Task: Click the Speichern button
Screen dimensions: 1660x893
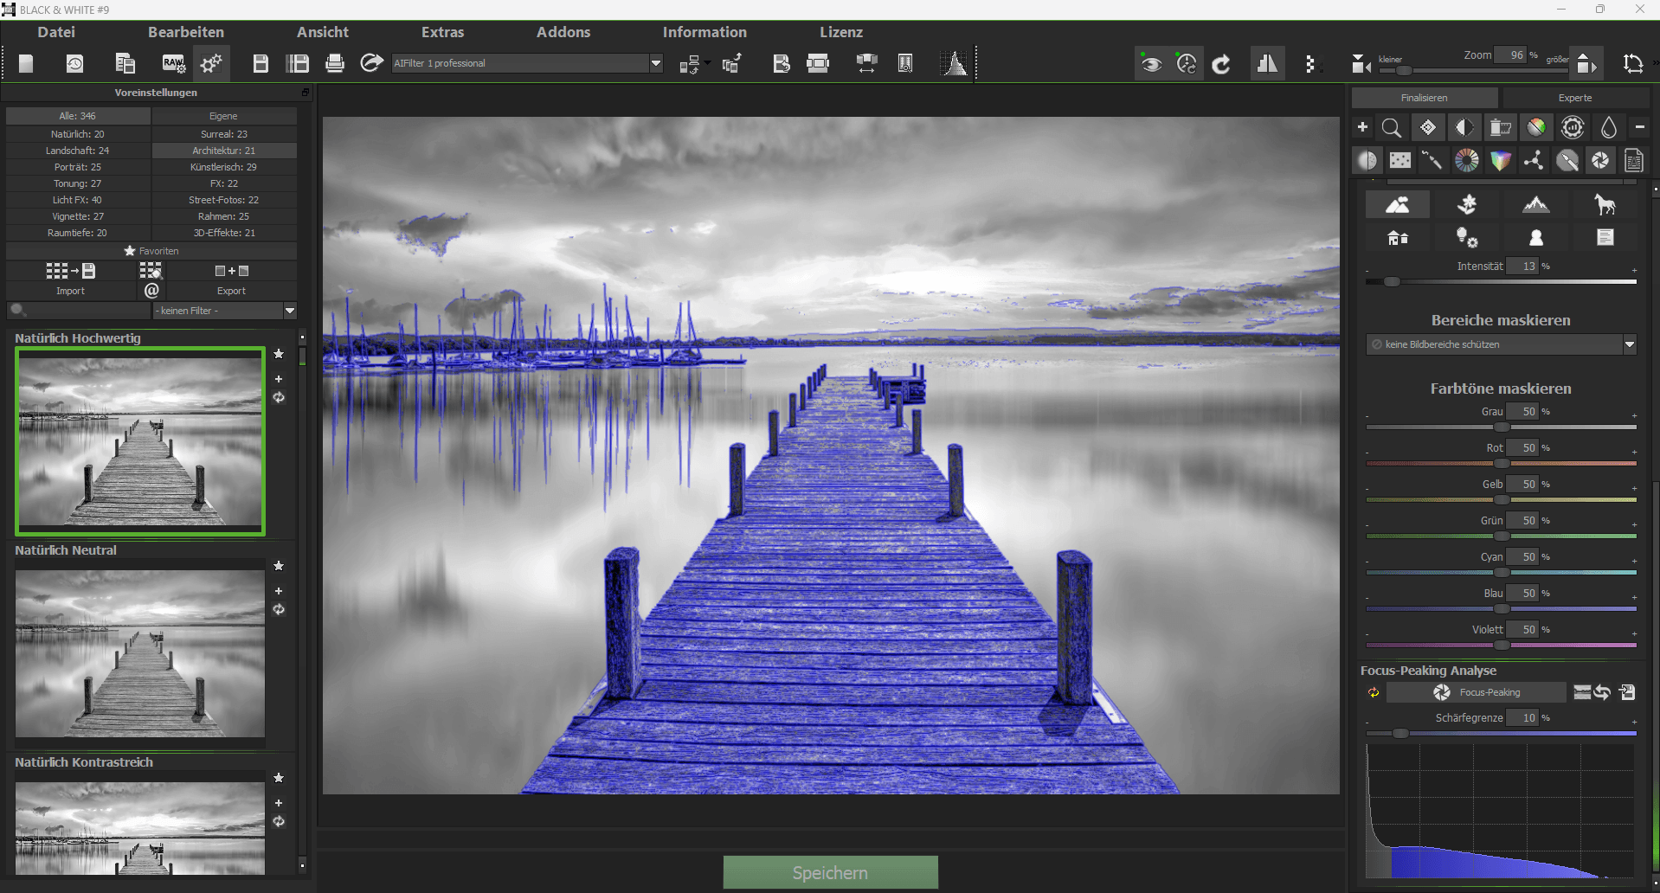Action: point(831,873)
